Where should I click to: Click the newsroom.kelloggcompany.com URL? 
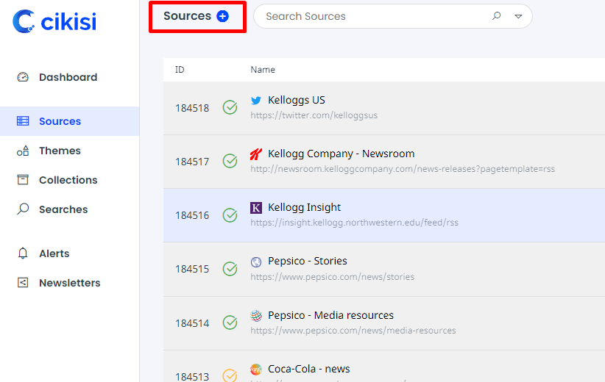coord(403,169)
